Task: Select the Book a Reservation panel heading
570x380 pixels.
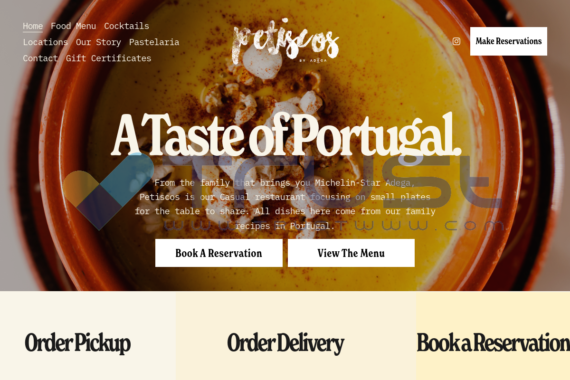Action: [493, 343]
